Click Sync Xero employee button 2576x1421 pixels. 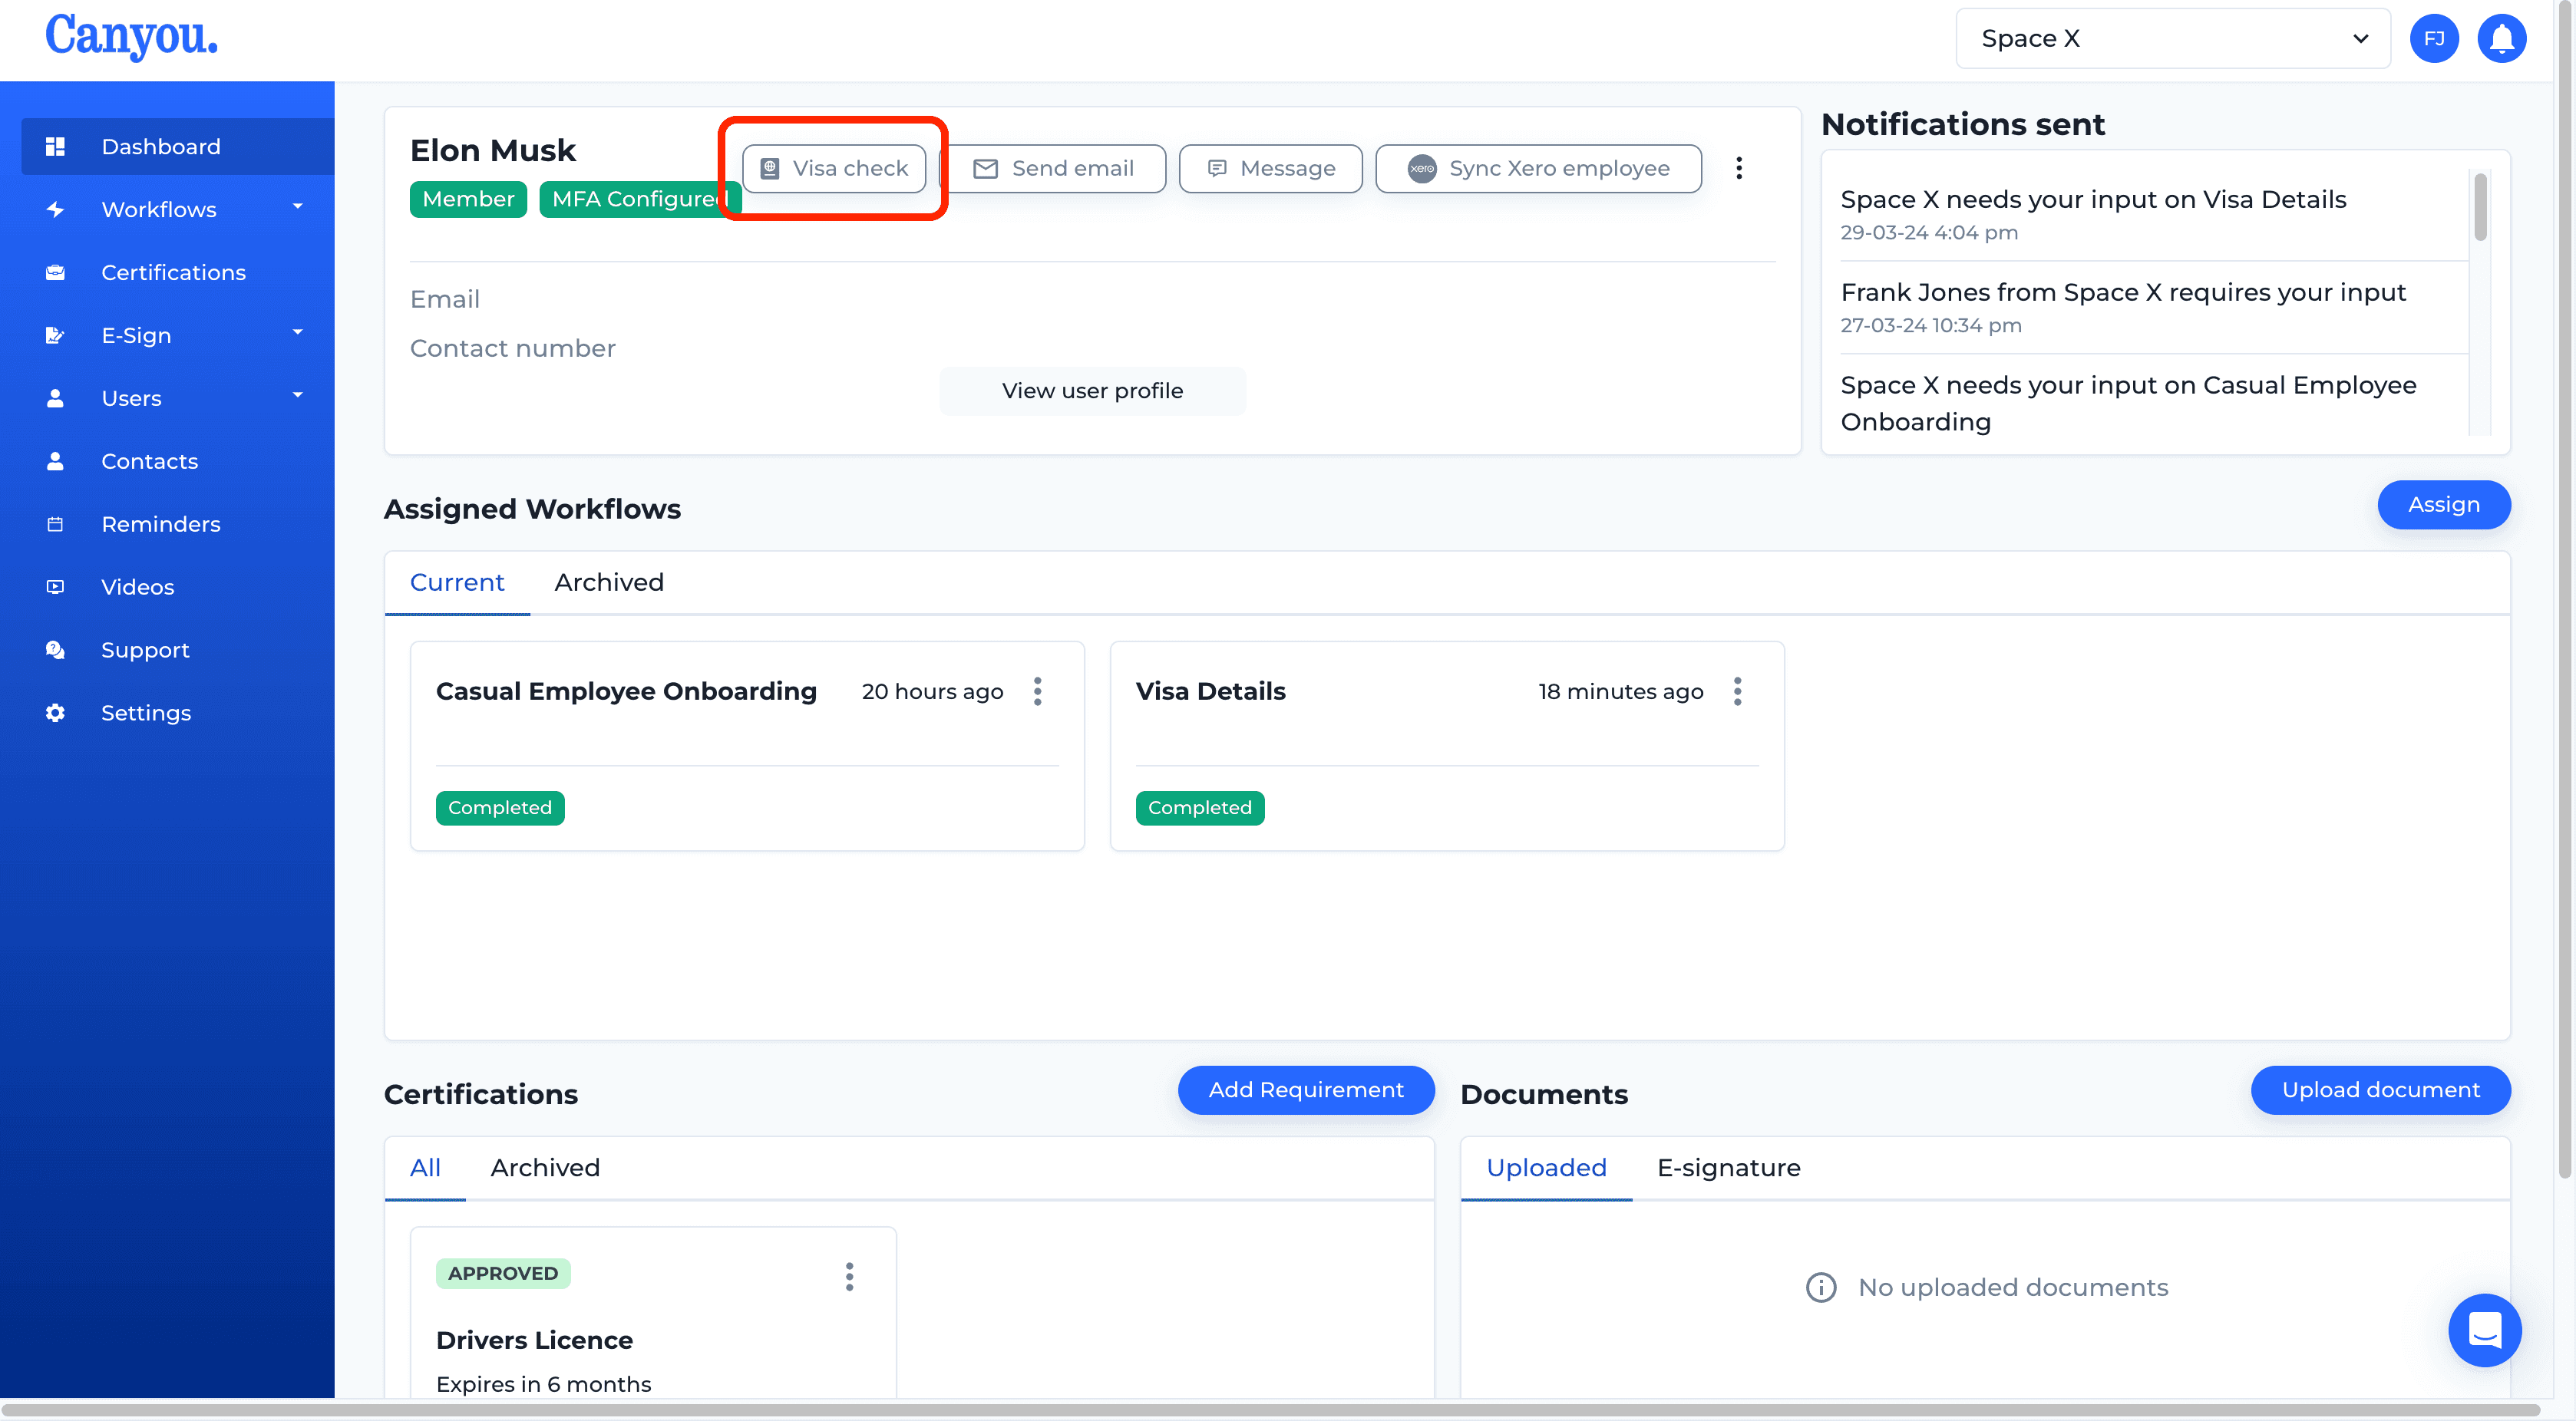[x=1538, y=169]
